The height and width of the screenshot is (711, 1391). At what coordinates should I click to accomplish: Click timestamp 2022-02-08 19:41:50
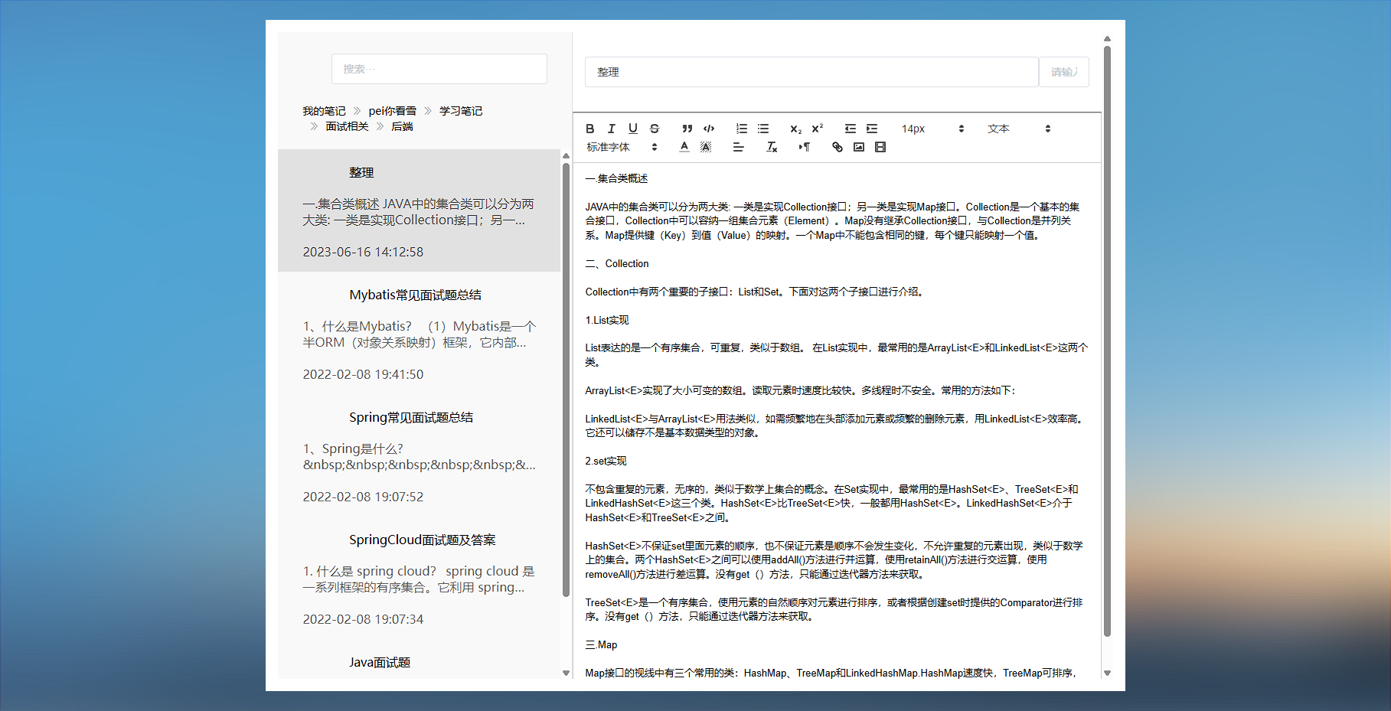pos(363,374)
